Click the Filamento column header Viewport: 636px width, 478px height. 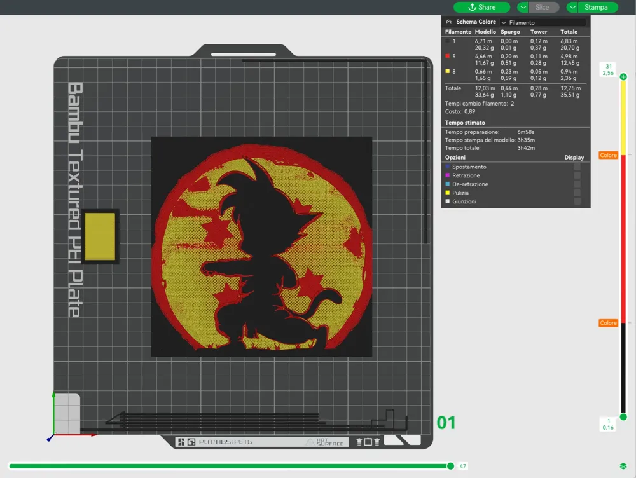pyautogui.click(x=458, y=32)
